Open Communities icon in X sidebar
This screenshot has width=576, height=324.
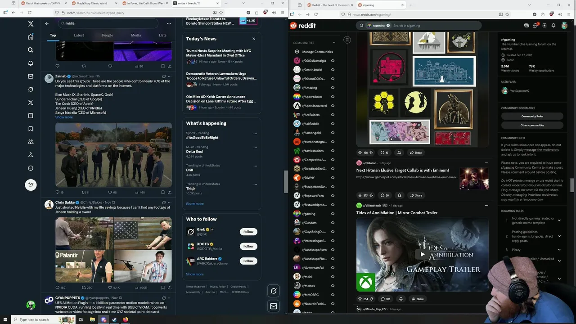pos(31,142)
